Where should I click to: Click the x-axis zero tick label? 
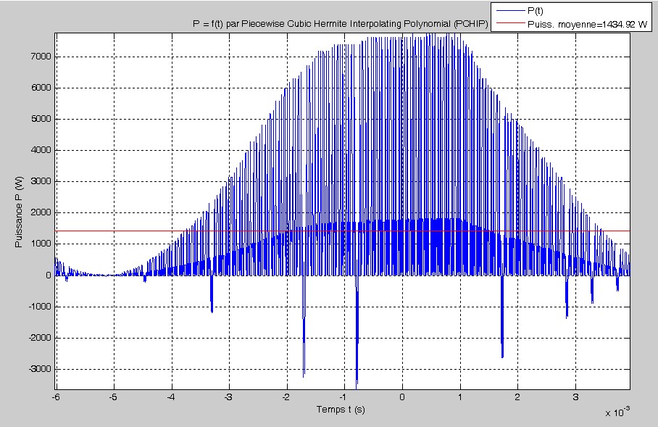tap(402, 397)
